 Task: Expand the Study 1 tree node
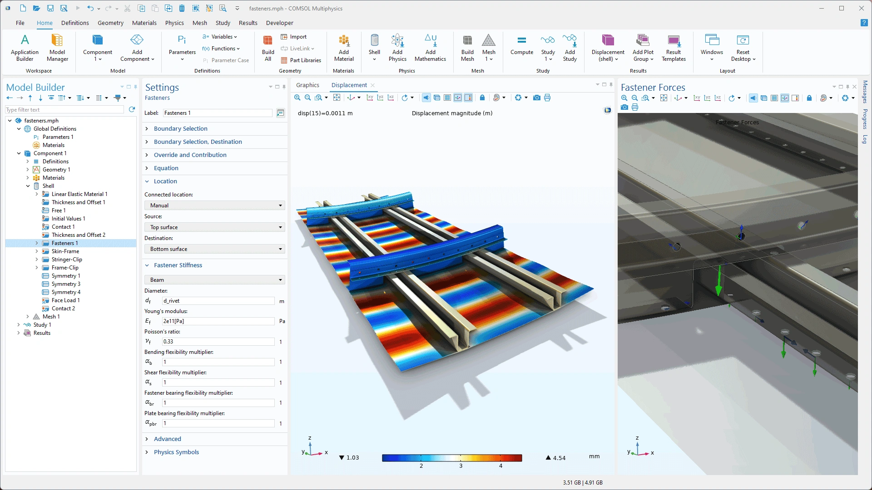click(19, 325)
